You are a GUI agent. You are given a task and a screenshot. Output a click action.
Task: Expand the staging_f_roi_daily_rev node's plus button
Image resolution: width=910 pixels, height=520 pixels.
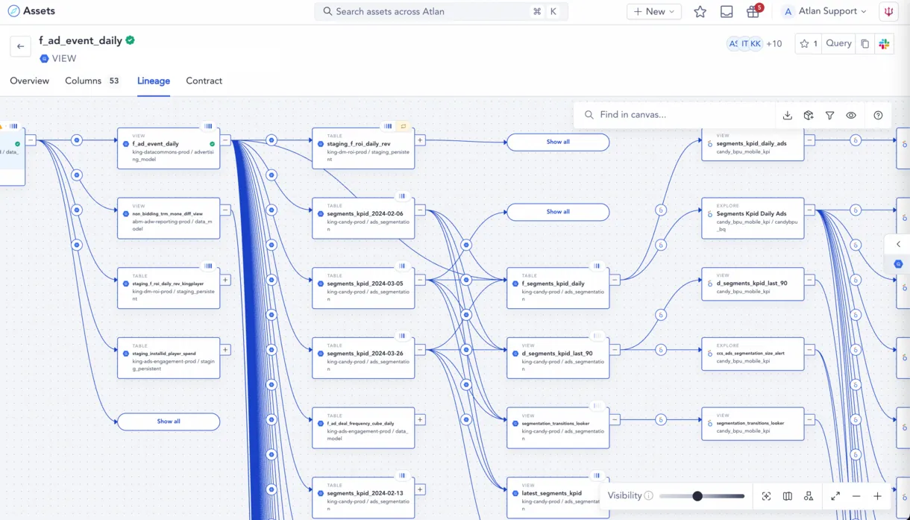[420, 140]
